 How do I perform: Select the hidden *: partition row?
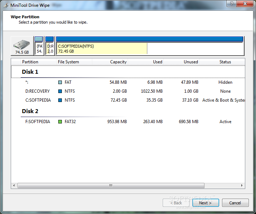coord(128,82)
